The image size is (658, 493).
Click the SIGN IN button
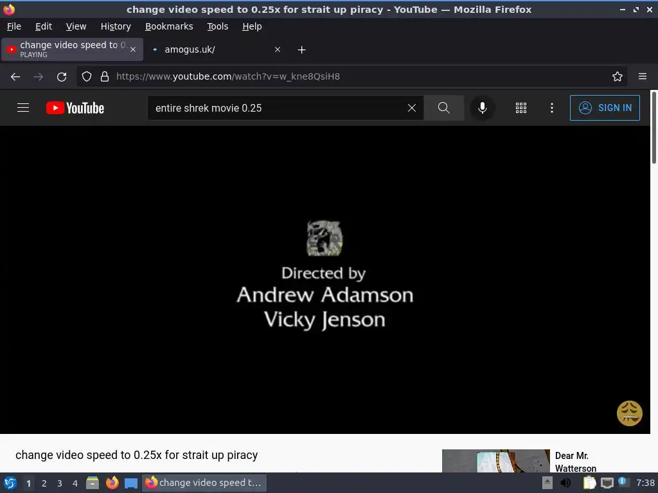click(605, 108)
